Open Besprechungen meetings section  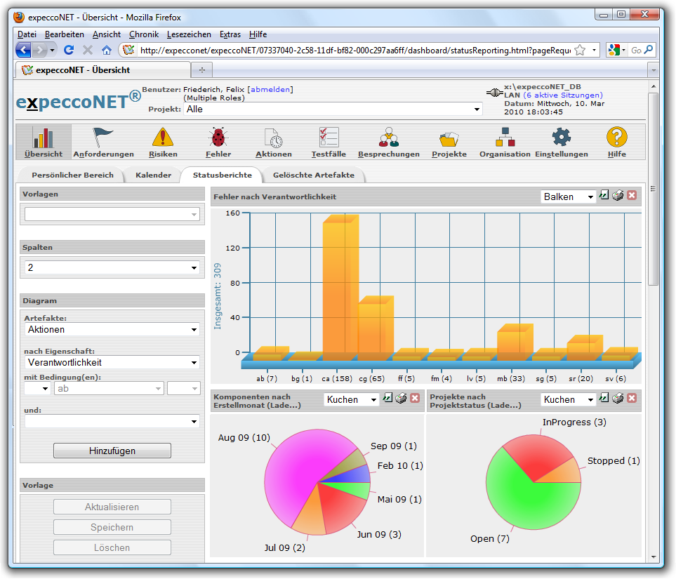click(388, 142)
